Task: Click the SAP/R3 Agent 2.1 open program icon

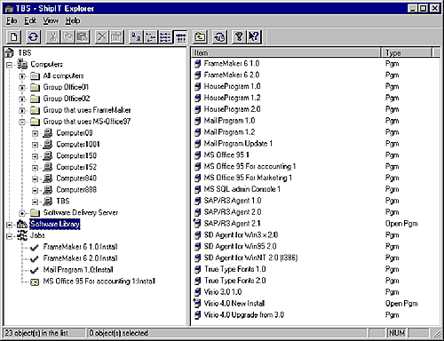Action: 197,223
